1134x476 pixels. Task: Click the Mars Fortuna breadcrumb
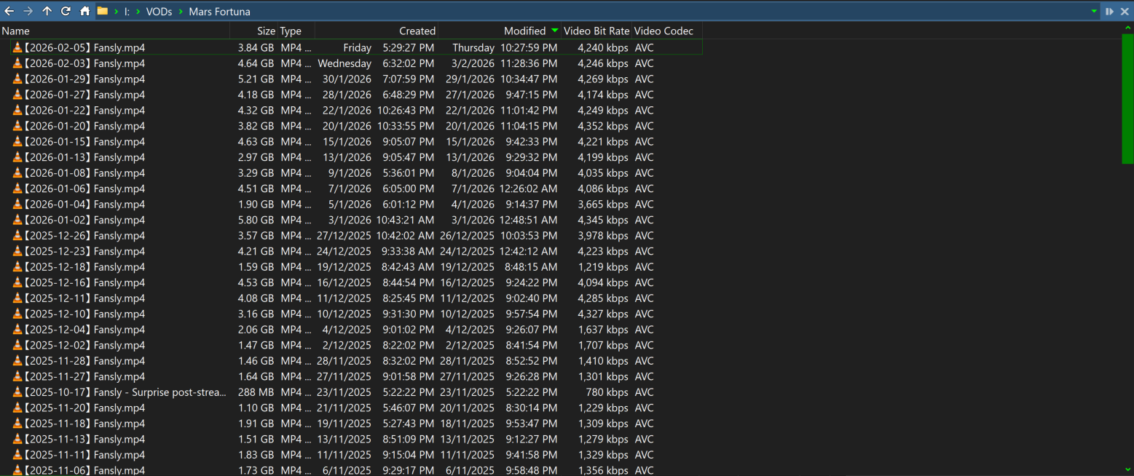click(x=219, y=12)
